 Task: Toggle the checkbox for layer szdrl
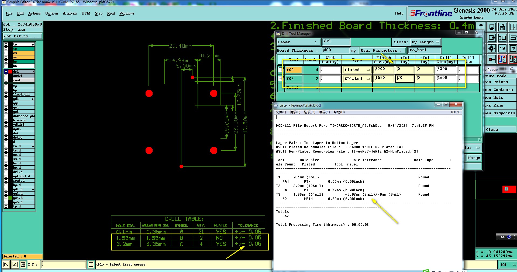pos(6,76)
